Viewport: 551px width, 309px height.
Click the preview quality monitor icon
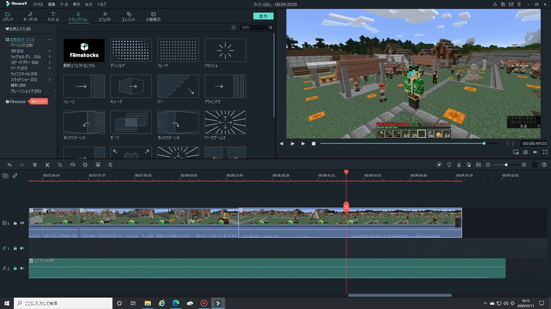tap(515, 152)
